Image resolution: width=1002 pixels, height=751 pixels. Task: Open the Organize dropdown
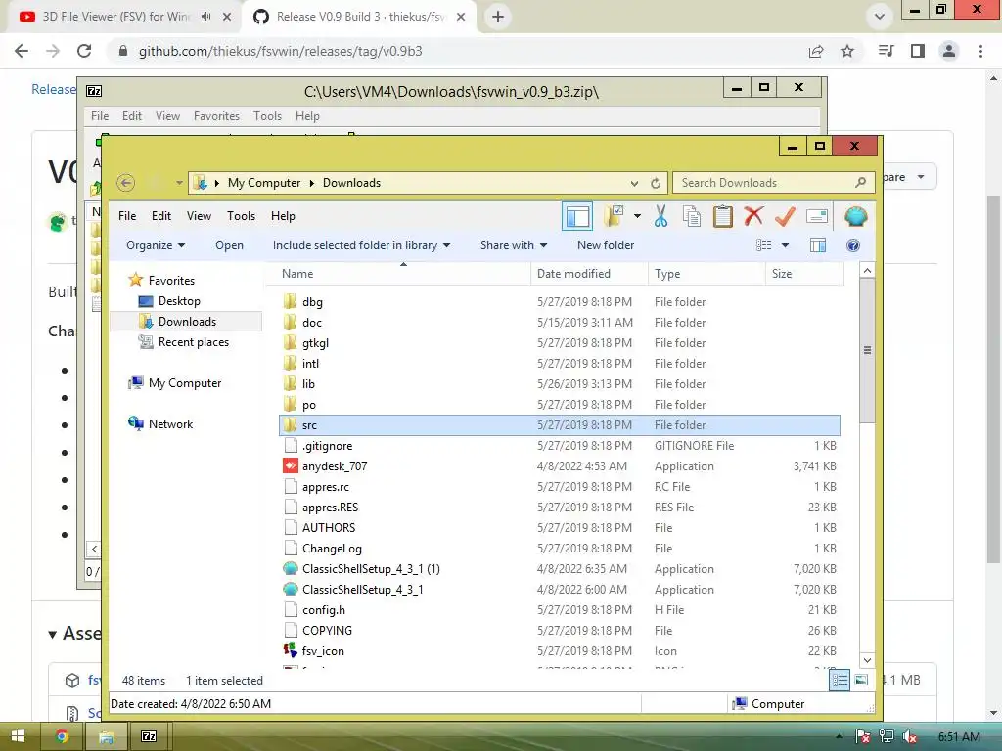pos(156,245)
